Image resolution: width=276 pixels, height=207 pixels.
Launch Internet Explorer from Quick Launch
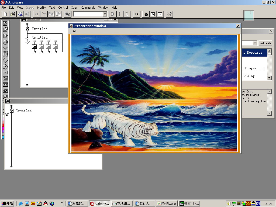click(20, 203)
